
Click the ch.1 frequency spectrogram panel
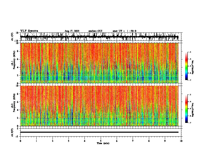click(x=99, y=63)
